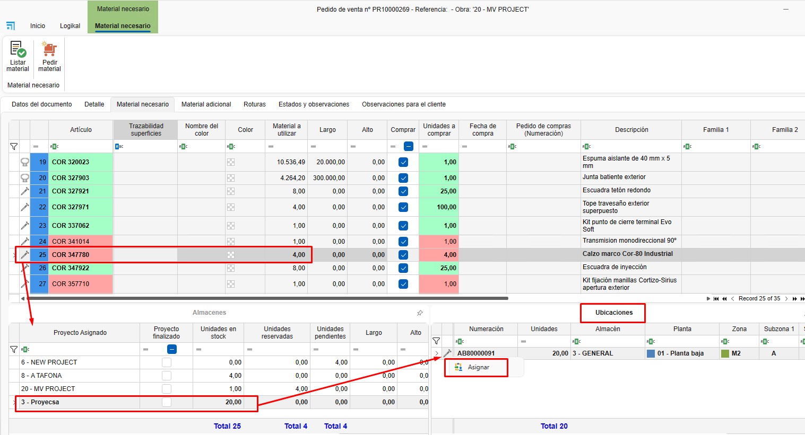This screenshot has height=435, width=805.
Task: Sort by the Numeración column header in Ubicaciones
Action: pyautogui.click(x=486, y=329)
